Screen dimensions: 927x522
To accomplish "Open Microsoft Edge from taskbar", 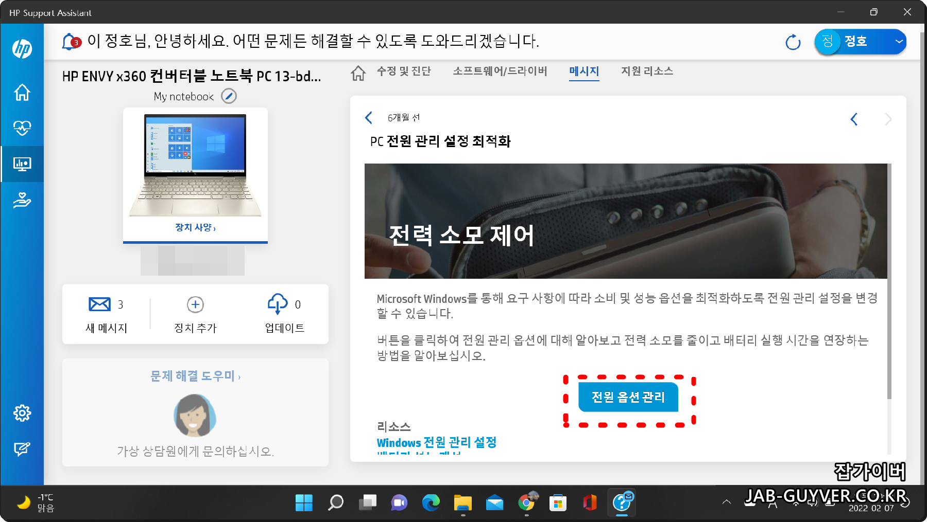I will [x=431, y=502].
